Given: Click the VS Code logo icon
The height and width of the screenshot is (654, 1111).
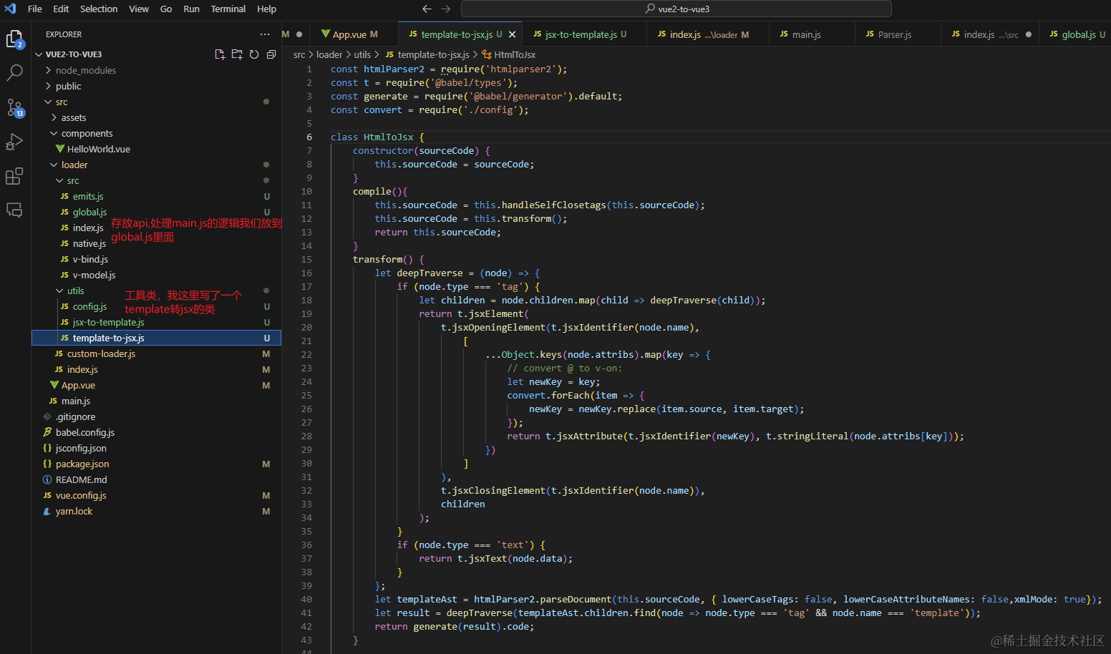Looking at the screenshot, I should pyautogui.click(x=10, y=9).
